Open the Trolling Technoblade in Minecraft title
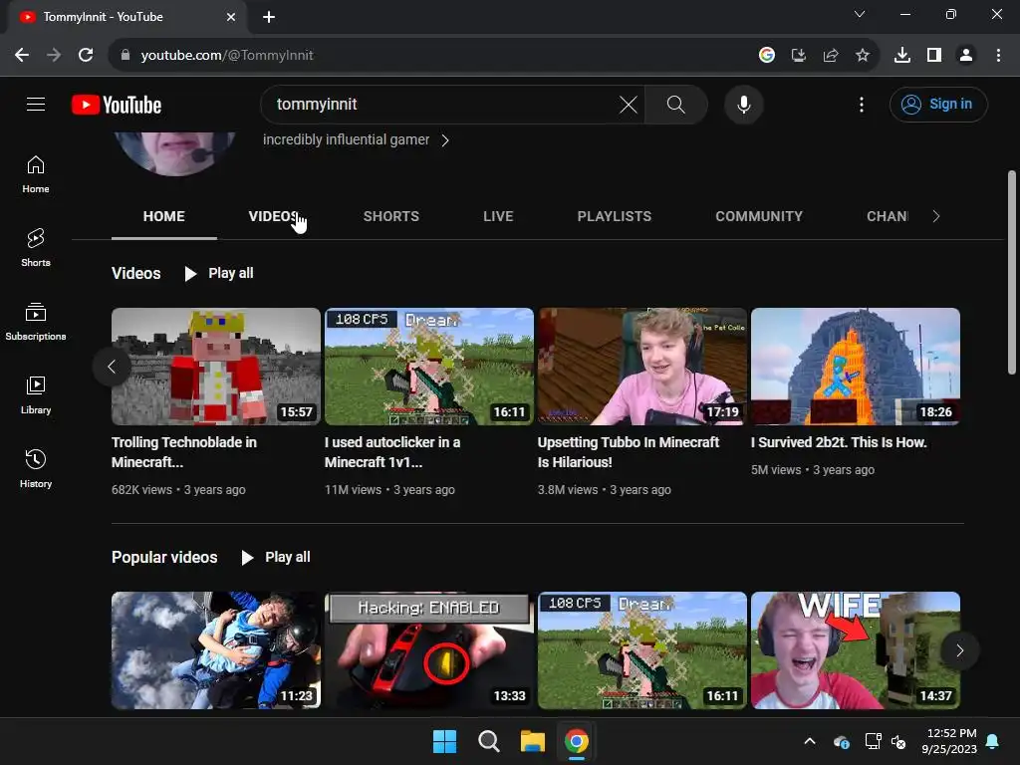Image resolution: width=1020 pixels, height=765 pixels. click(184, 452)
